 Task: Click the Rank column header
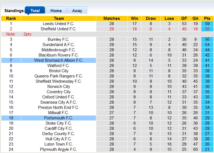(x=11, y=18)
